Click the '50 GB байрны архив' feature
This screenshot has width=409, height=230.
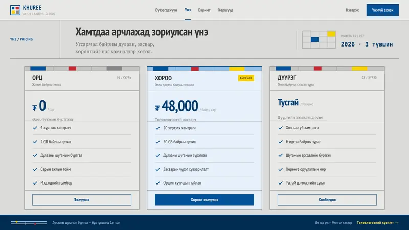tap(179, 142)
